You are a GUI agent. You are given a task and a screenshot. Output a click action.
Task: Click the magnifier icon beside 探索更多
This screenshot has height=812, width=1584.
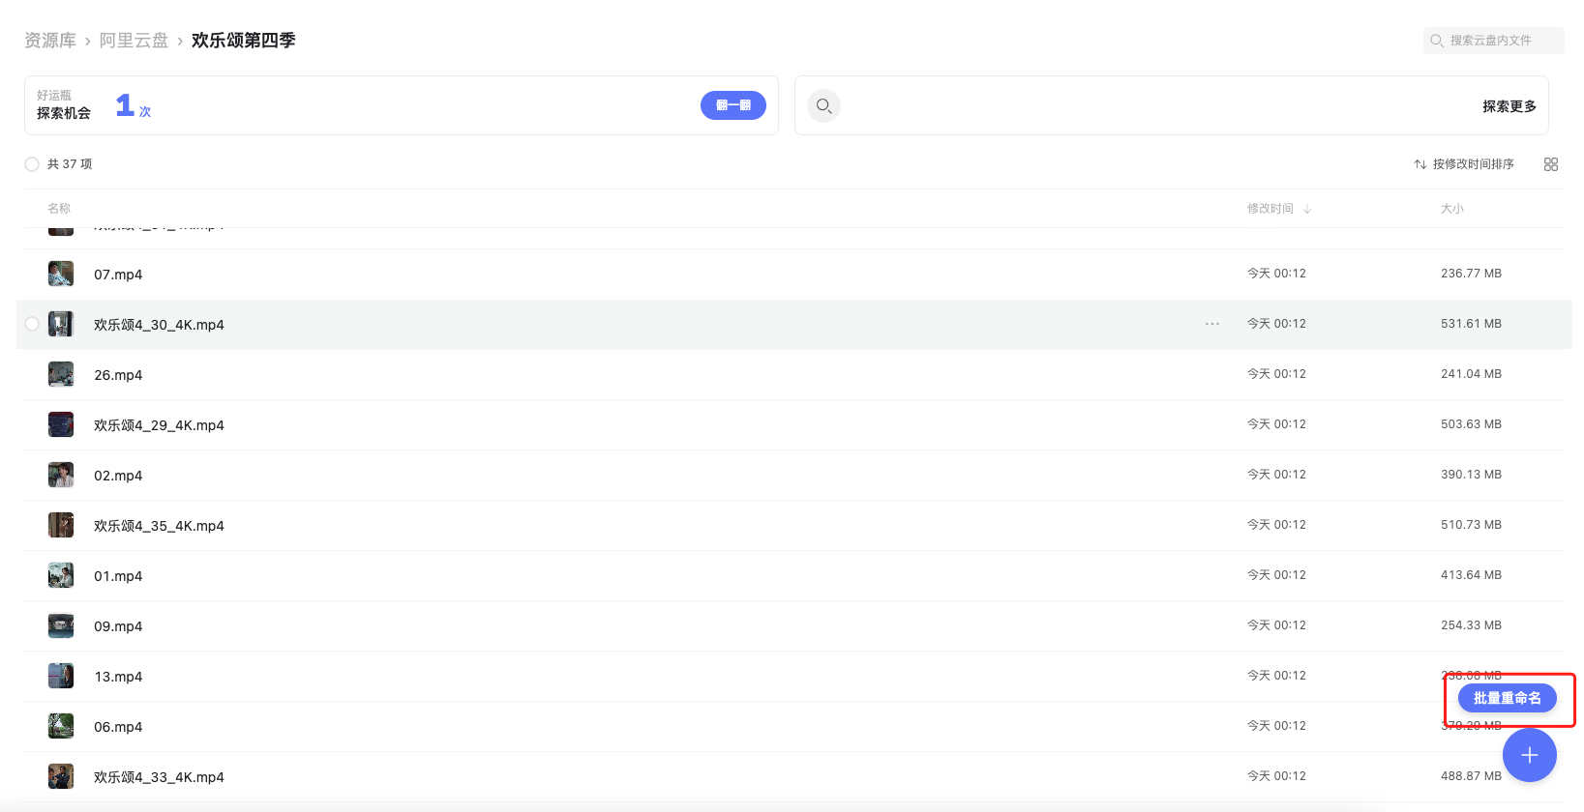[x=823, y=105]
